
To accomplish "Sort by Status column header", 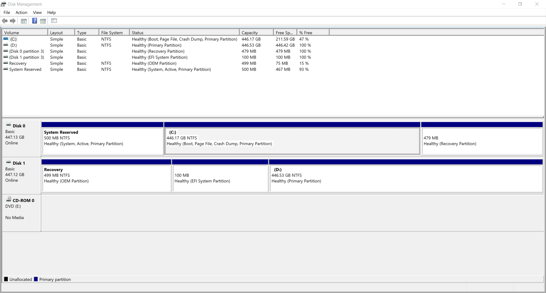I will click(x=185, y=32).
